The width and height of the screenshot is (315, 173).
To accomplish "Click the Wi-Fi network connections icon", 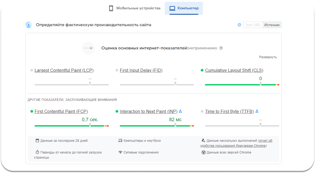I will 120,152.
